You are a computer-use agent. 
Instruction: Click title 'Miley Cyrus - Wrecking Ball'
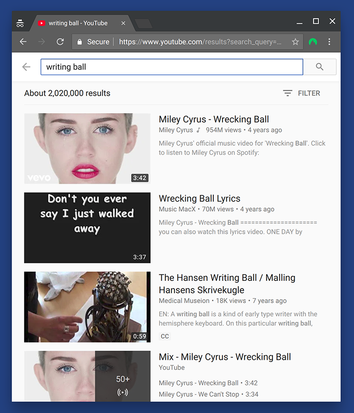(214, 119)
